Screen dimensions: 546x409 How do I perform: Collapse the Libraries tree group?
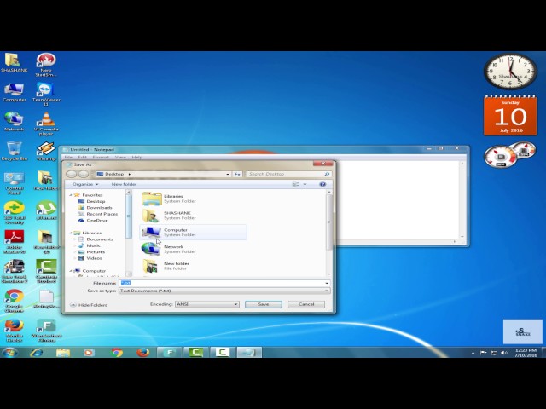(x=71, y=233)
